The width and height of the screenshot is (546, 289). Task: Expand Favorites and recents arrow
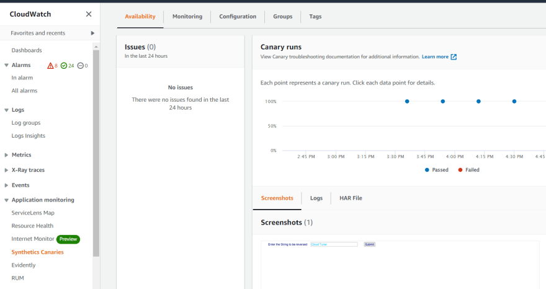[92, 33]
